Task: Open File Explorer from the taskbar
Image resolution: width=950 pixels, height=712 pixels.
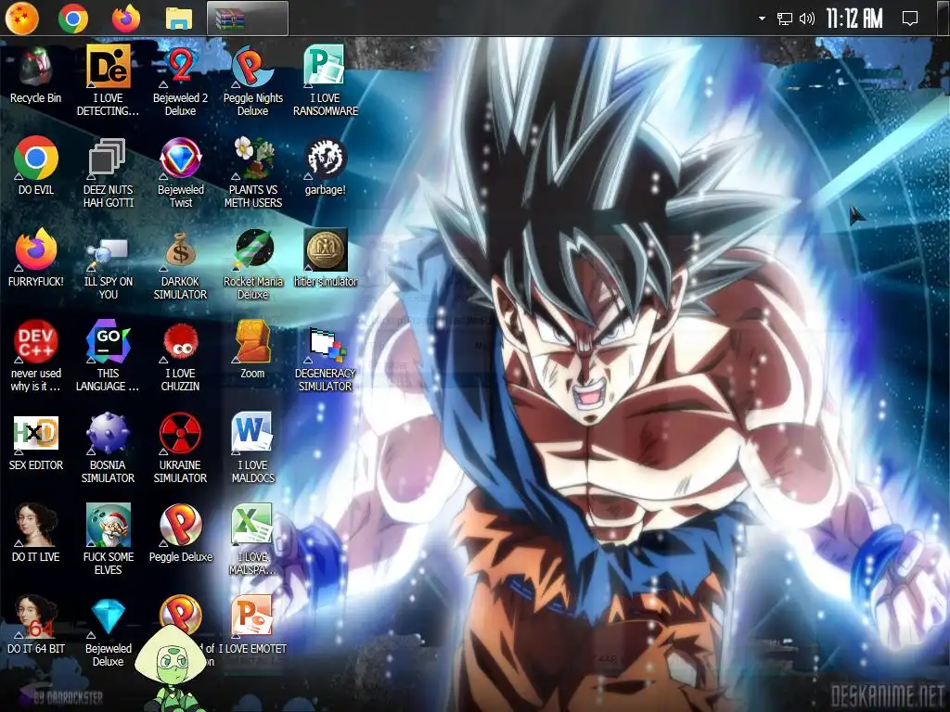Action: [179, 19]
